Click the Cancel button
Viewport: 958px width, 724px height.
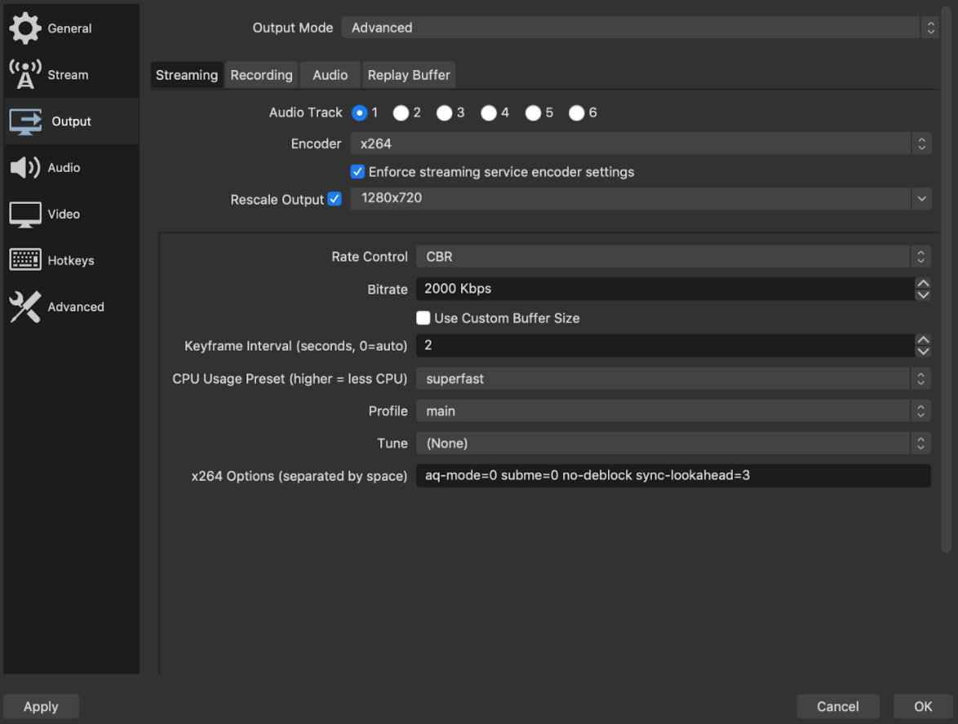838,706
